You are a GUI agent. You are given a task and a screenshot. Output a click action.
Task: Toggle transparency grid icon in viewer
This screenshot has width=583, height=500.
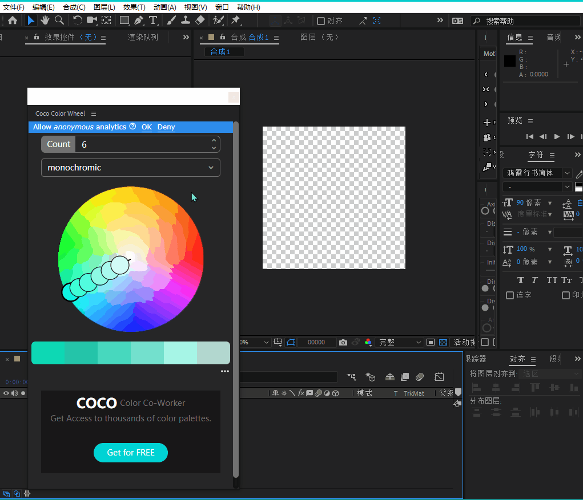coord(443,342)
